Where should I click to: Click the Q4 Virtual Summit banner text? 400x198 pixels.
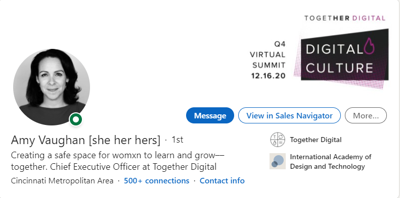point(268,54)
